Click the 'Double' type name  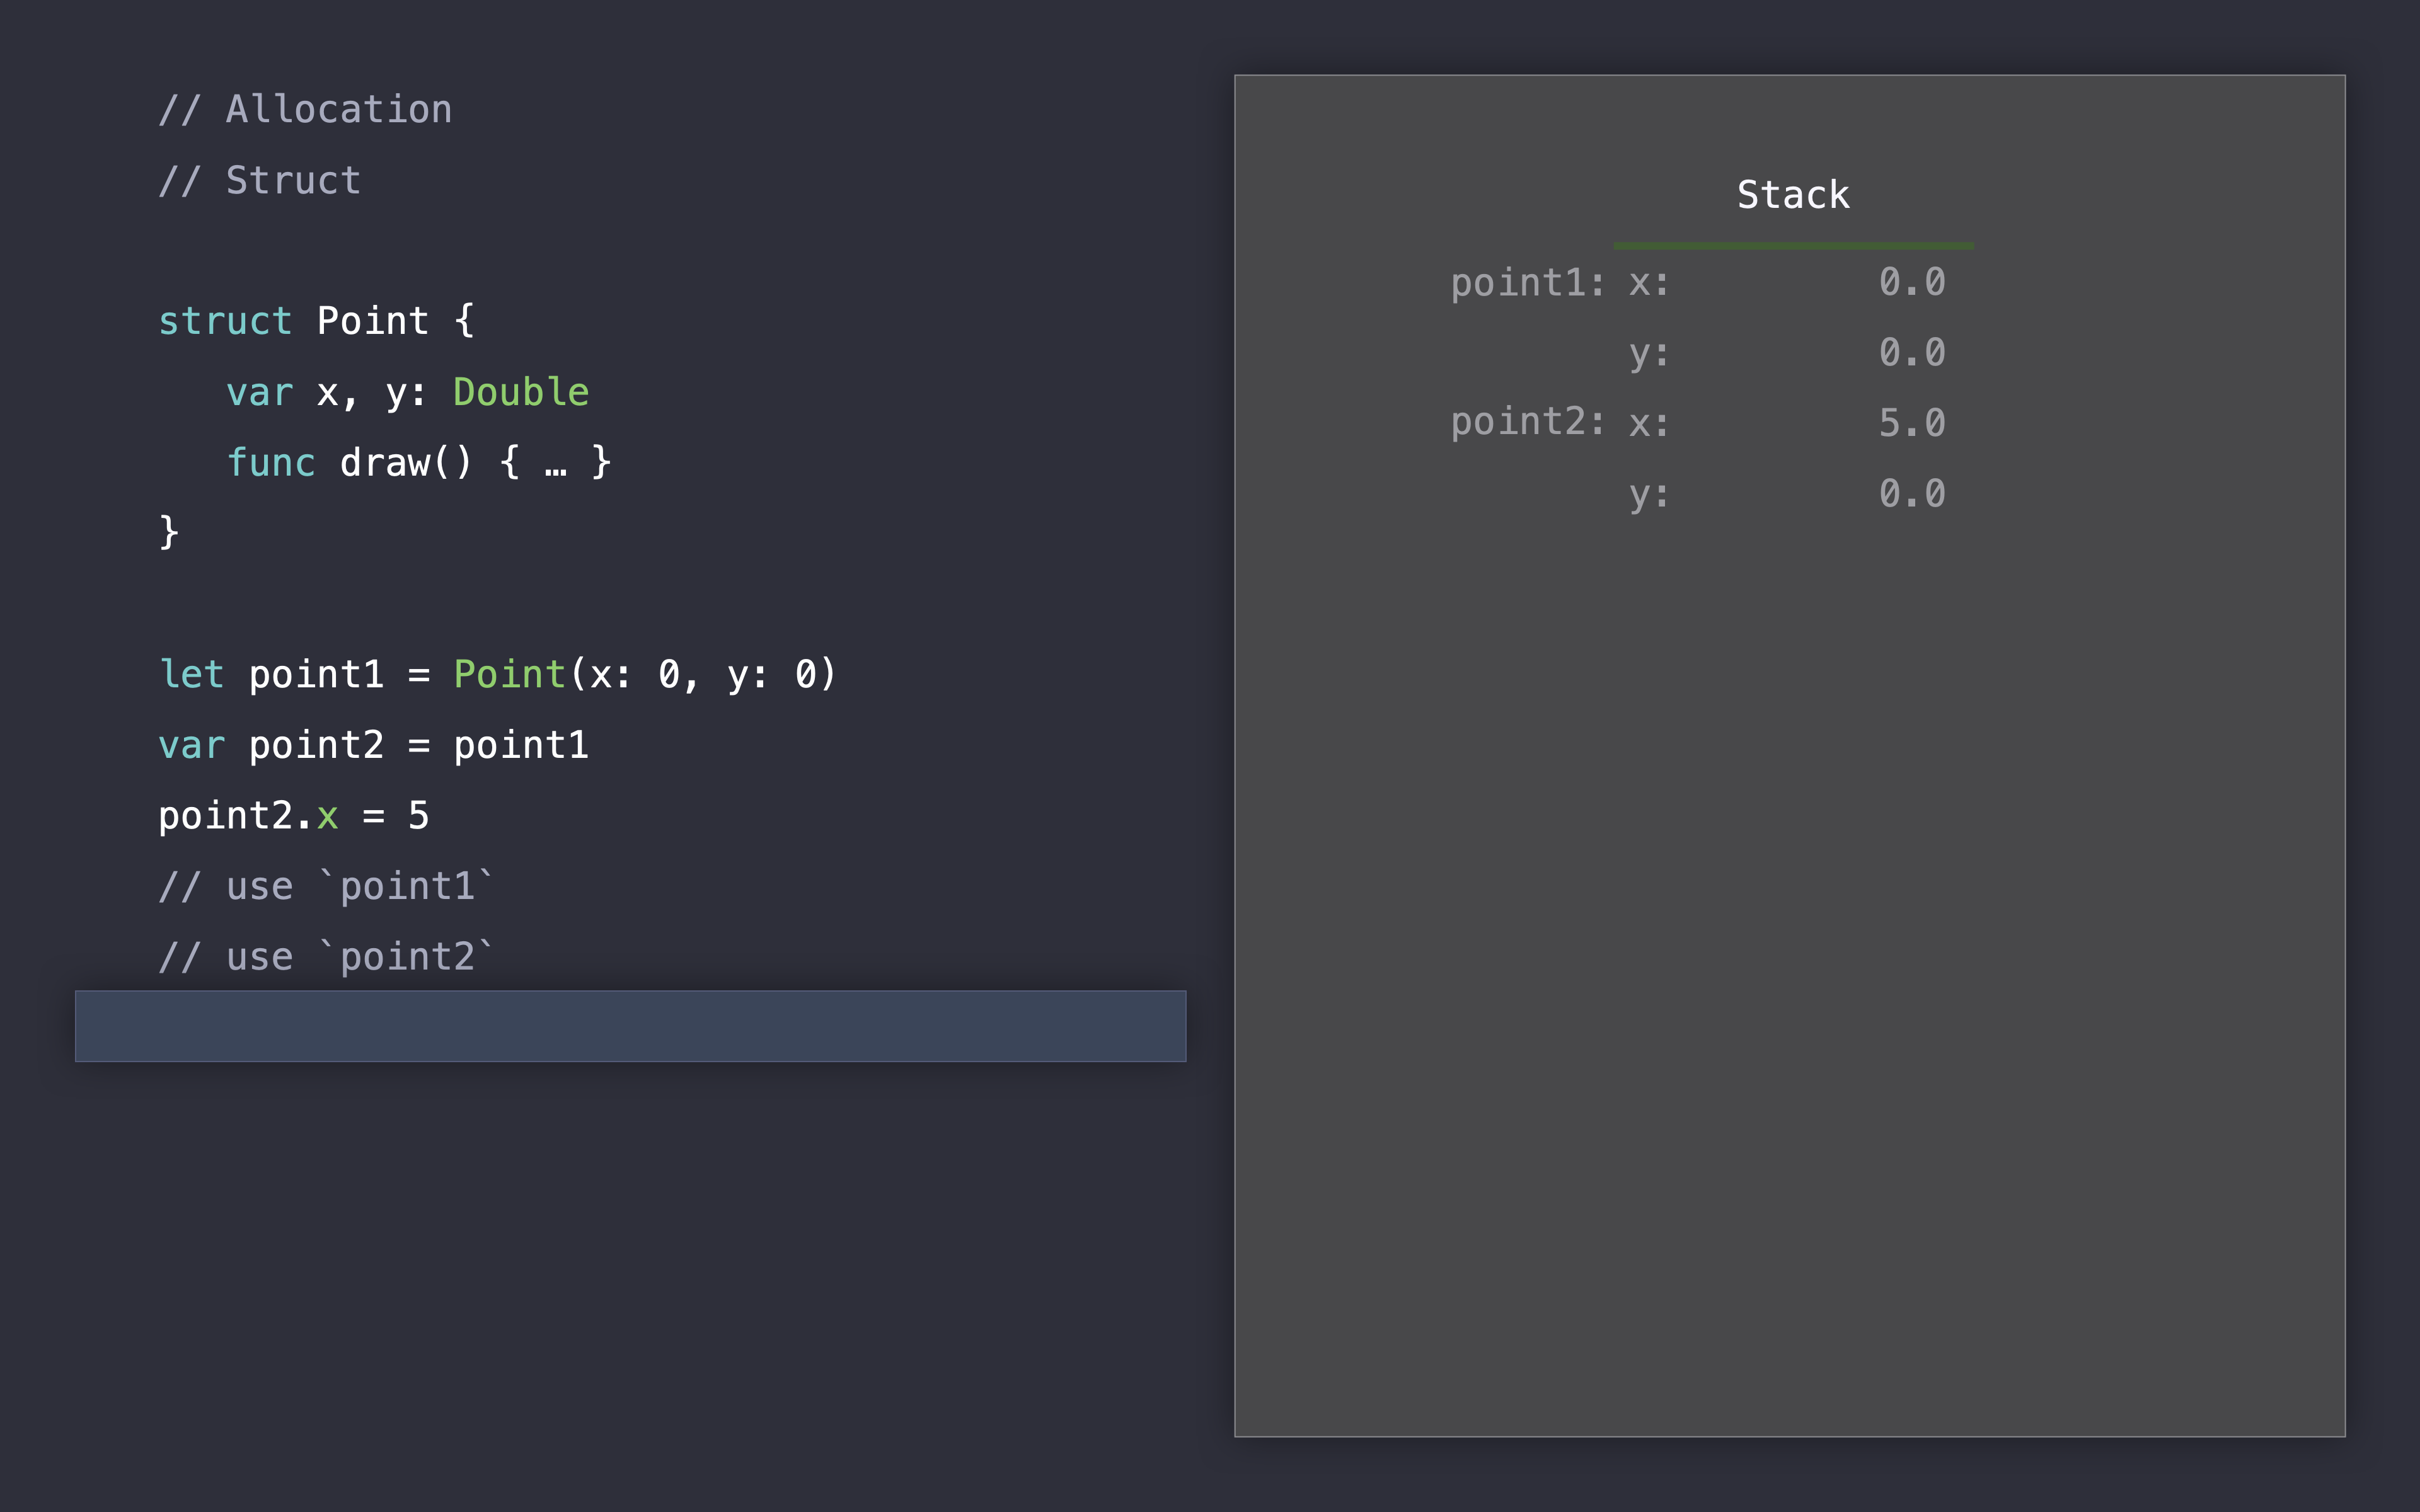pos(521,392)
